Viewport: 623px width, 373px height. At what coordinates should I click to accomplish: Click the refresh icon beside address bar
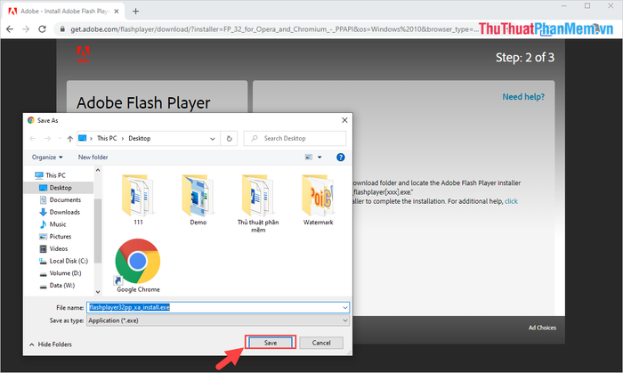pos(230,139)
